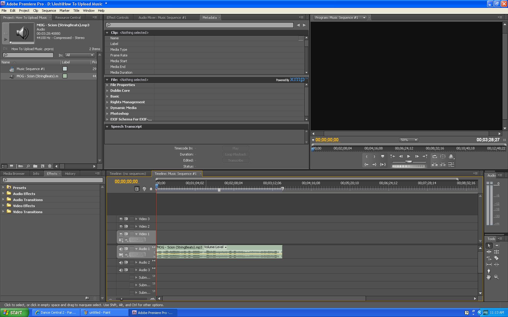
Task: Open Output settings in Program monitor
Action: click(x=451, y=156)
